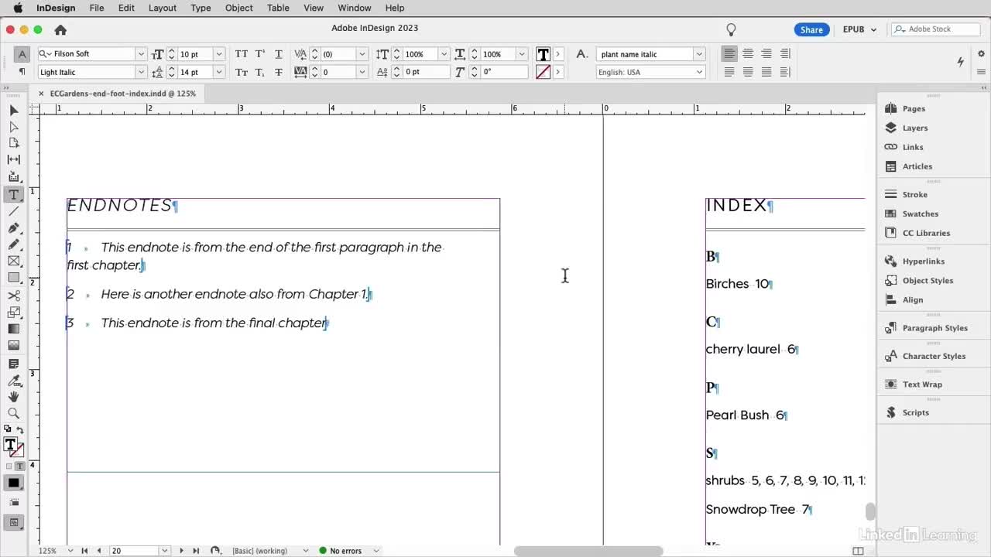Open the Window menu
This screenshot has width=991, height=557.
[355, 8]
